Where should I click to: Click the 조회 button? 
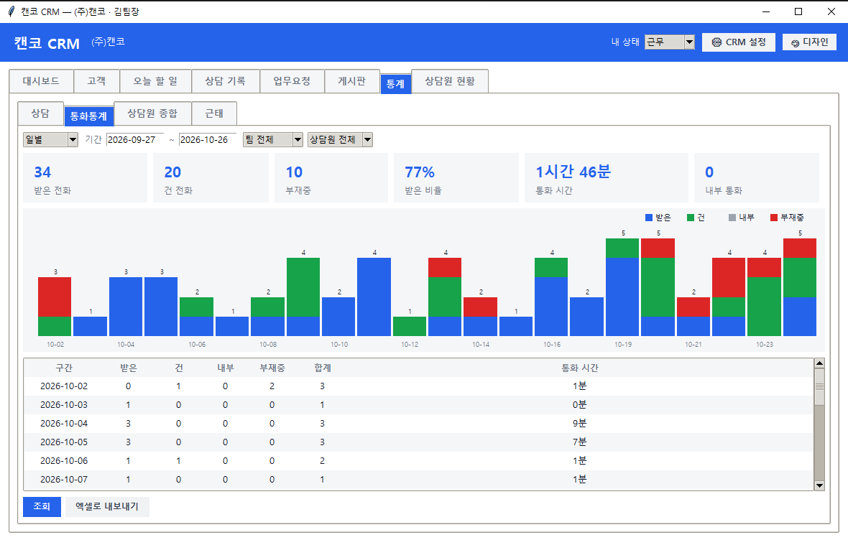[42, 506]
